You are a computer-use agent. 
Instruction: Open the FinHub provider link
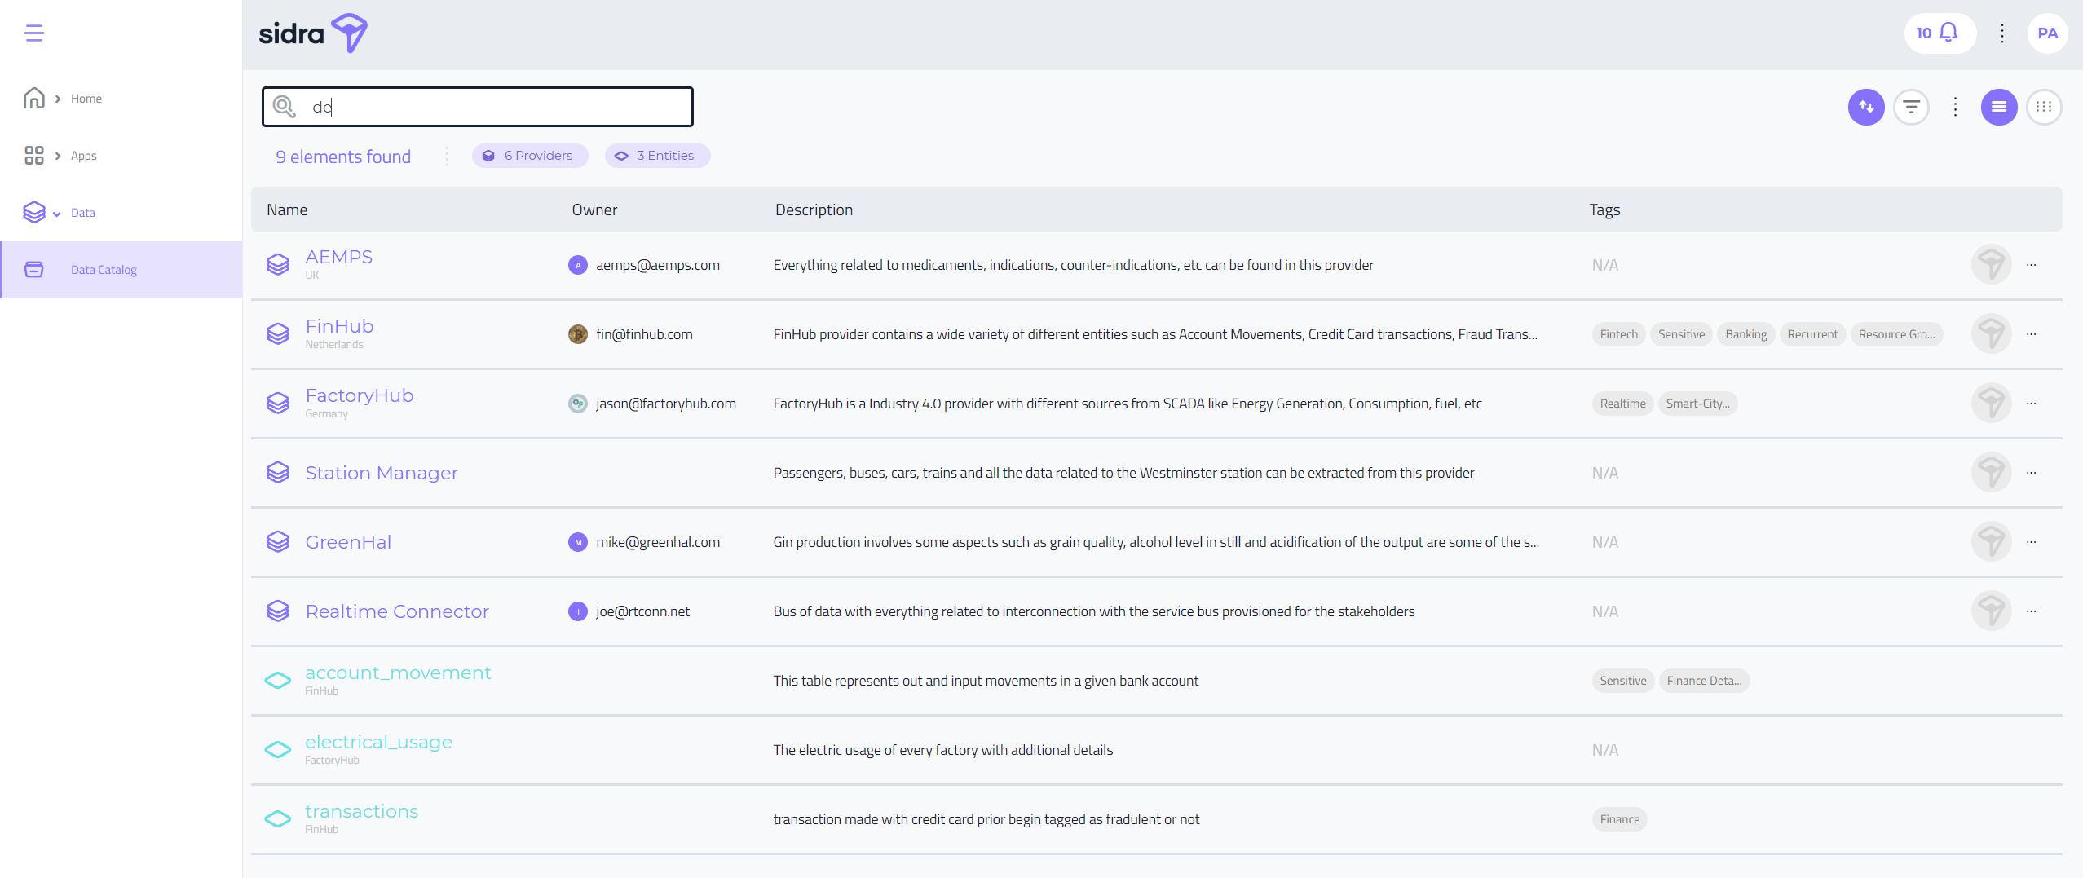click(x=339, y=326)
